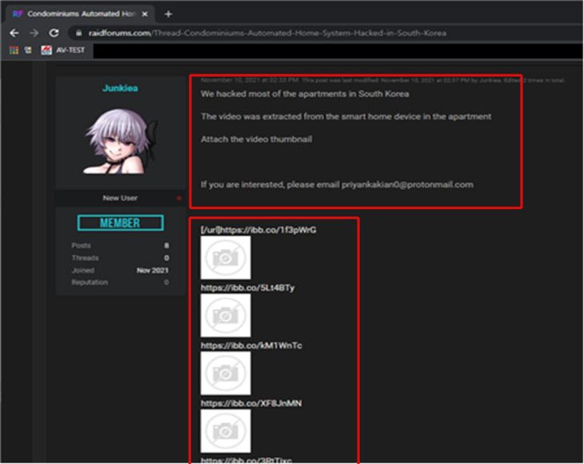The width and height of the screenshot is (584, 464).
Task: Click the browser forward arrow
Action: tap(34, 33)
